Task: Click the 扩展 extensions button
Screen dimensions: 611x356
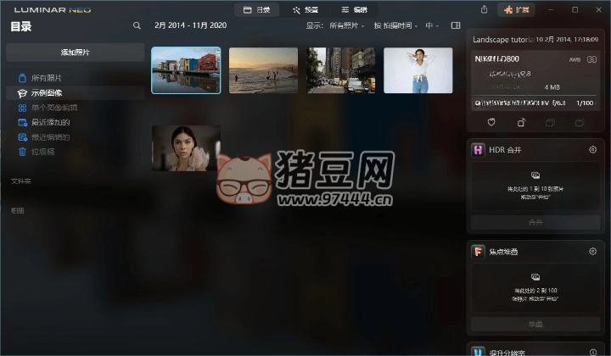Action: pos(519,9)
